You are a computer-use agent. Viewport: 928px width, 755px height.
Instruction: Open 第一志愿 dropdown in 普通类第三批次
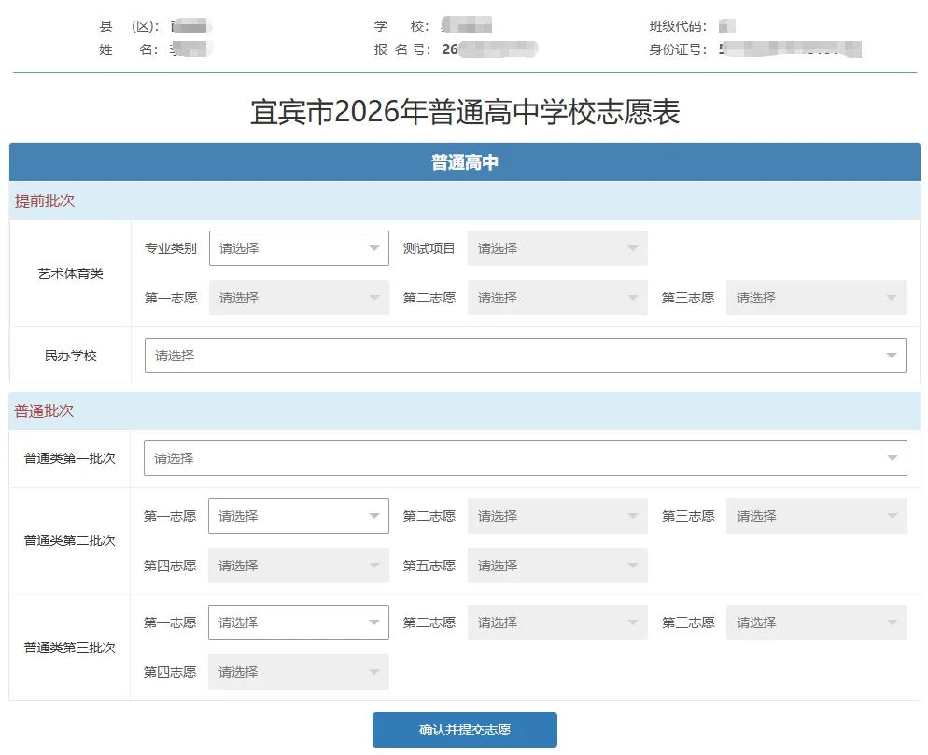[298, 622]
